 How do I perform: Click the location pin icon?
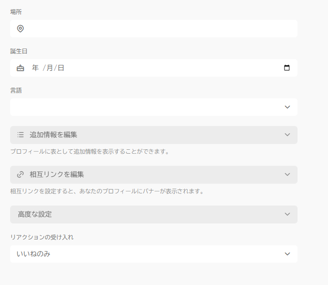[20, 29]
